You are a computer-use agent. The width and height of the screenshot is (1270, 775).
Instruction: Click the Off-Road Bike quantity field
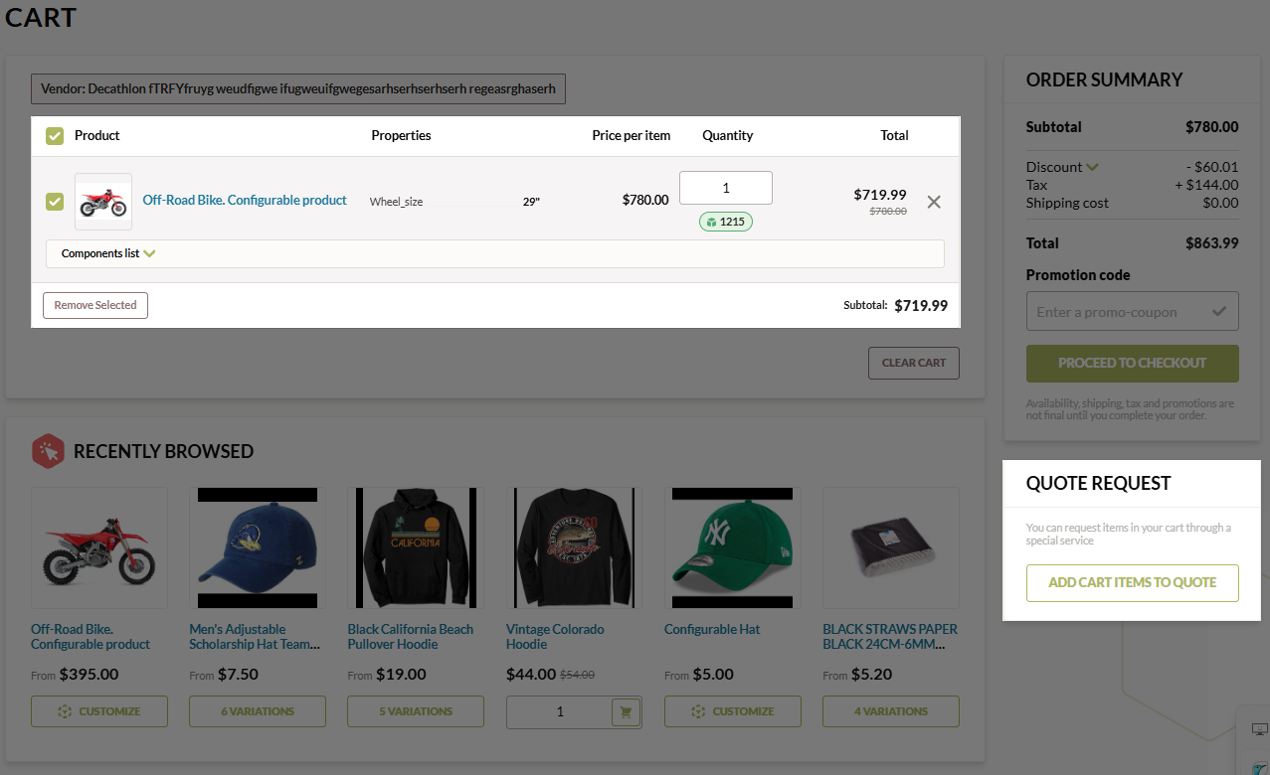725,188
